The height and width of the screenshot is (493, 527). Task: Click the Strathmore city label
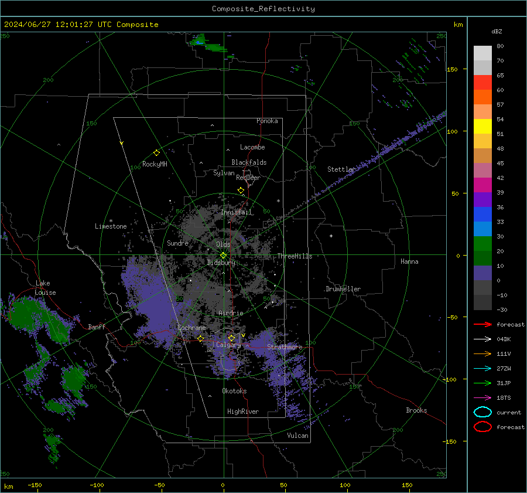click(285, 347)
